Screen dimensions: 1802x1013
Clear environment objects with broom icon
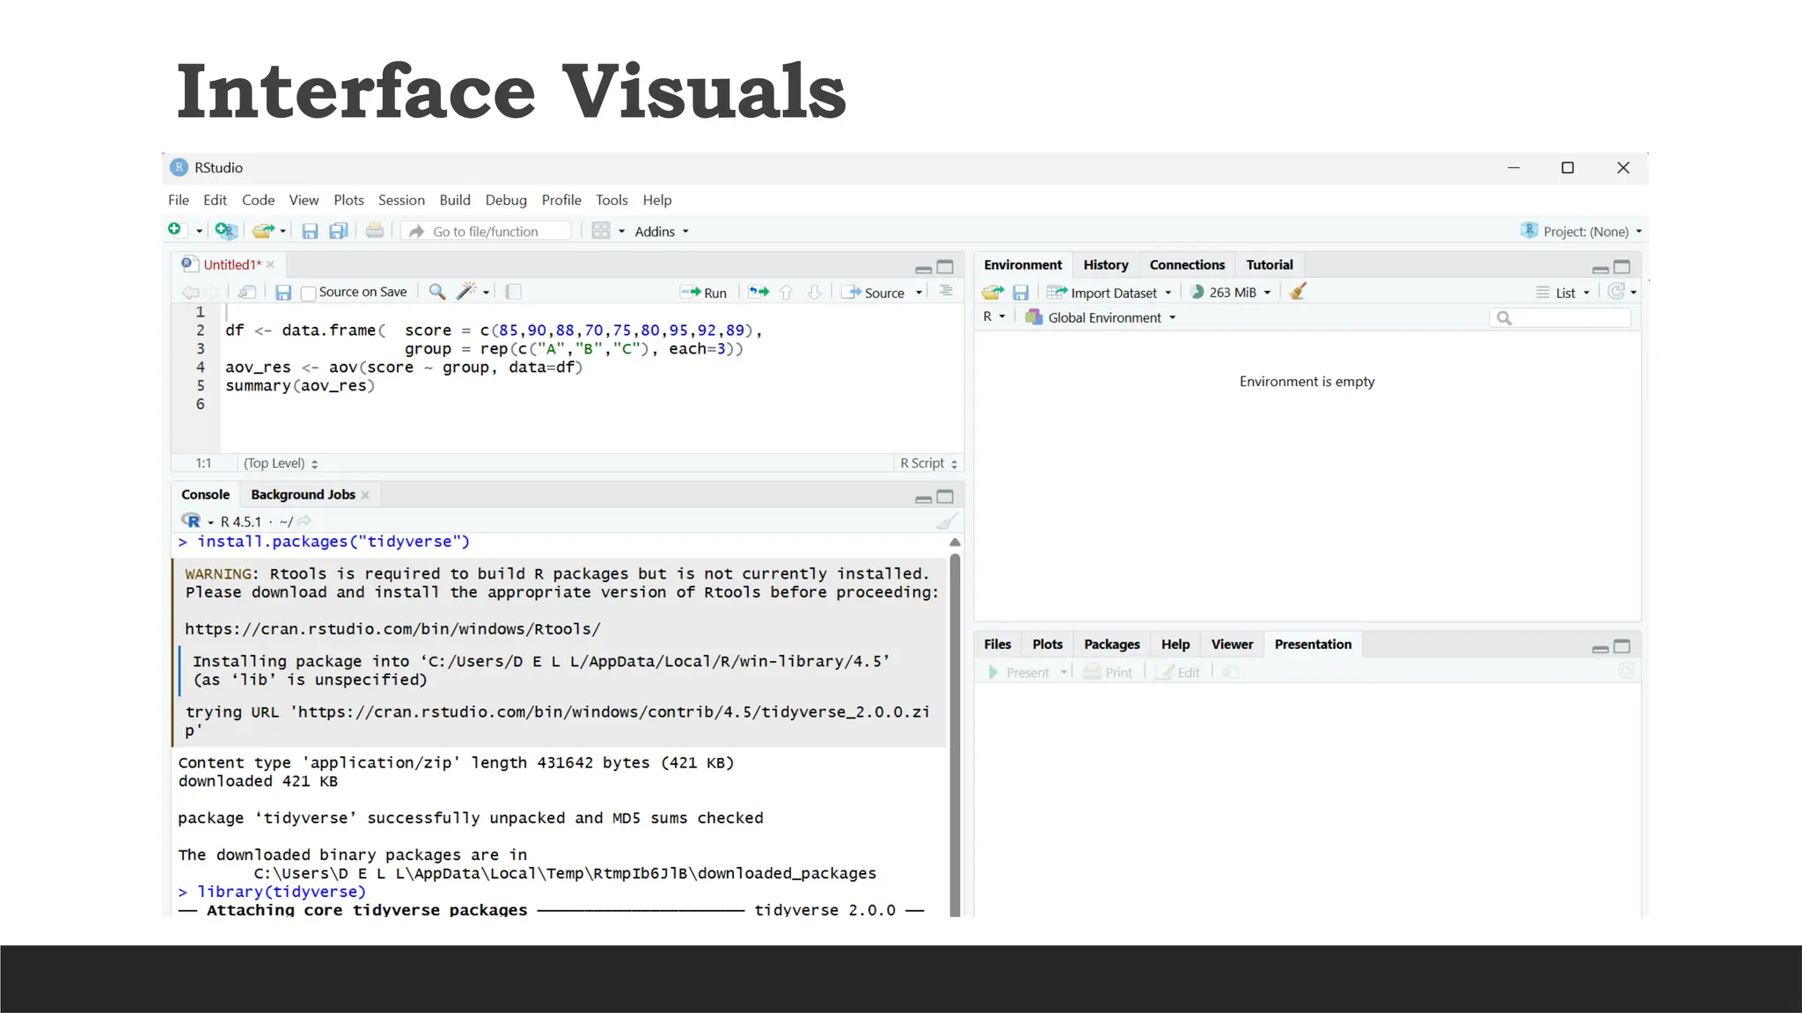(x=1298, y=291)
